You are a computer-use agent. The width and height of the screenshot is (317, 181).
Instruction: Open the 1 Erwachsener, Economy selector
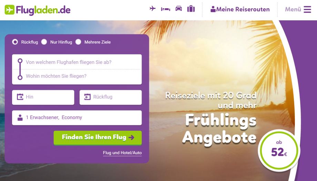click(x=77, y=118)
